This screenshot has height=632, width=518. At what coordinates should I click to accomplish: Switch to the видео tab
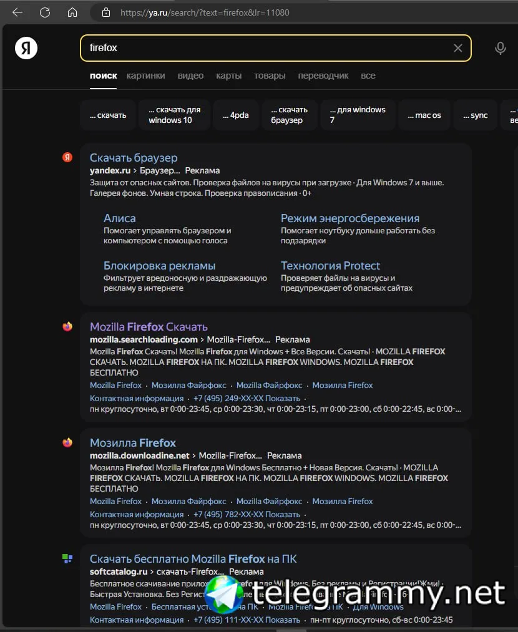(190, 75)
